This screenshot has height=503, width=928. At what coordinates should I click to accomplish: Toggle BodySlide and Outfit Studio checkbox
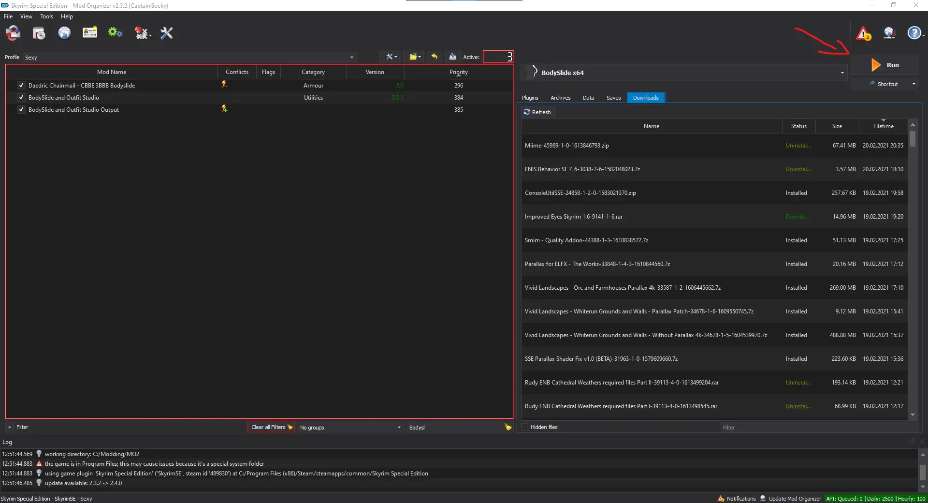pos(21,97)
